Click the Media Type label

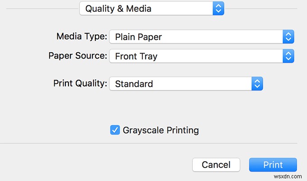tap(82, 36)
